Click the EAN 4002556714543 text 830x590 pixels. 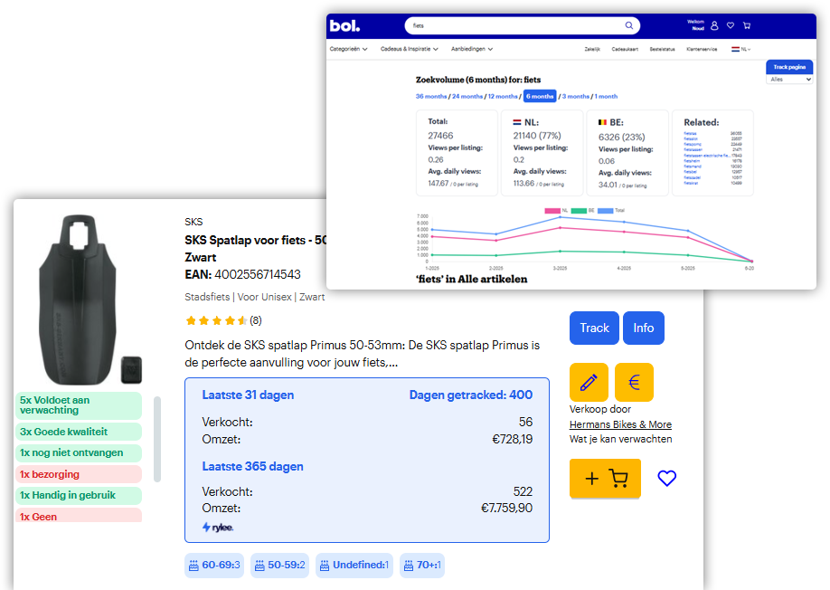[243, 274]
